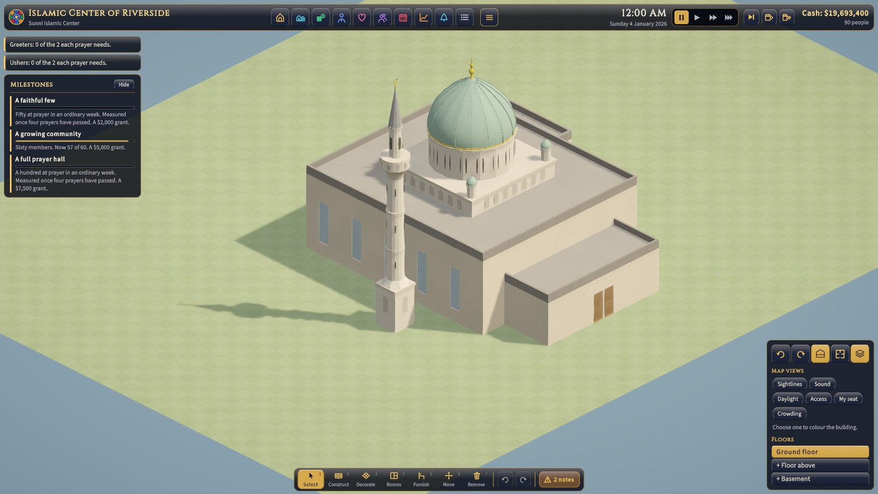Open the orange line chart statistics icon
Image resolution: width=878 pixels, height=494 pixels.
[x=424, y=18]
